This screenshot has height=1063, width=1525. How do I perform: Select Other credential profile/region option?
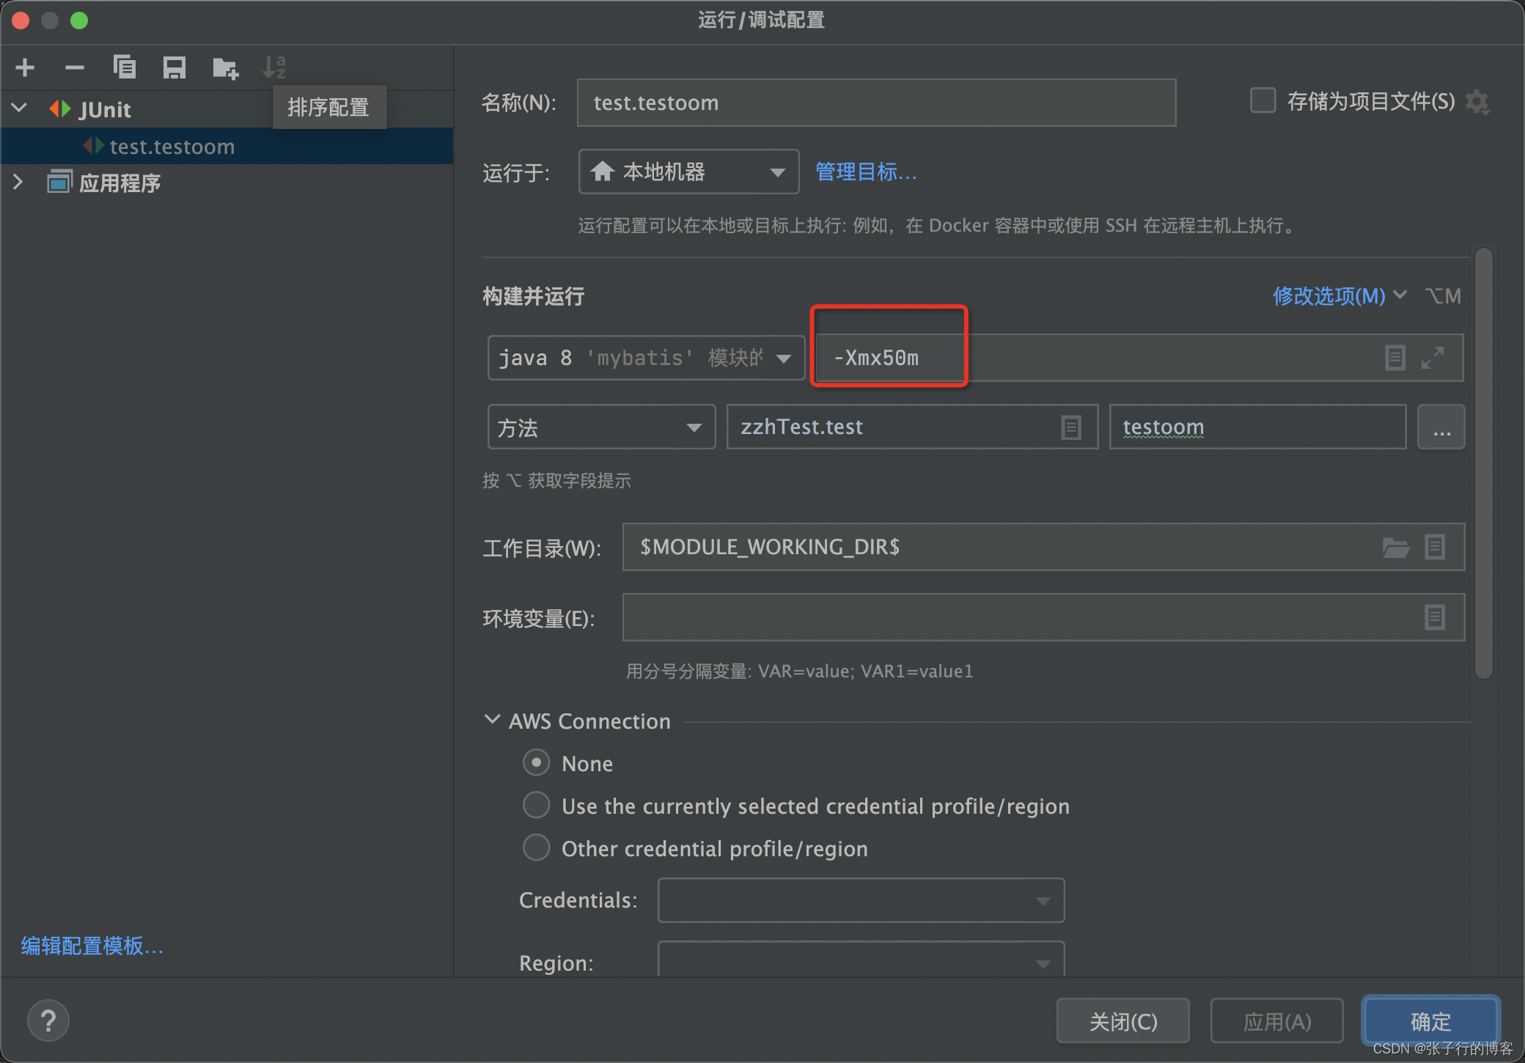click(536, 847)
